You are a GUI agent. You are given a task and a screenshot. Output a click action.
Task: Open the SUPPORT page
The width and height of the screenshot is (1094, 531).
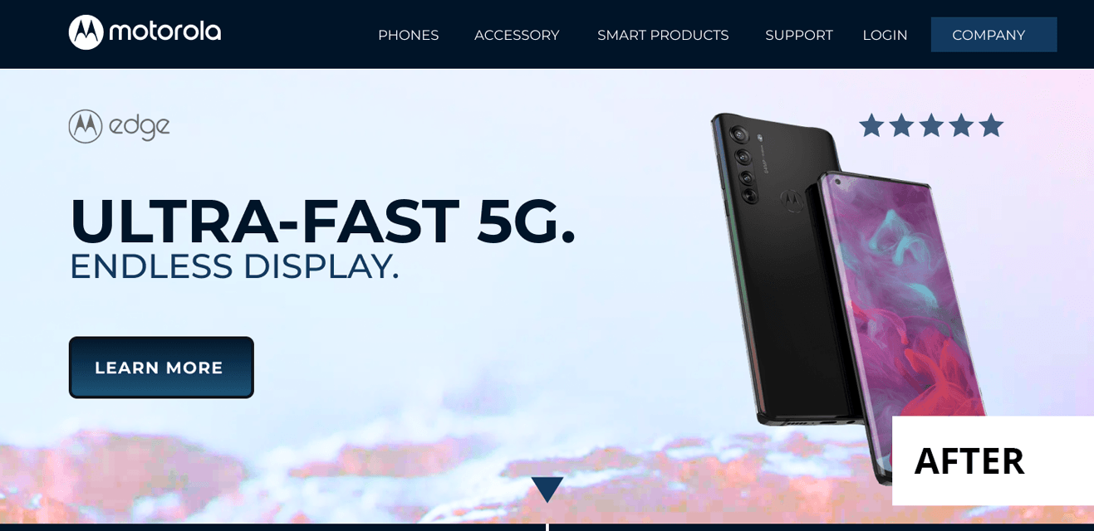click(798, 35)
